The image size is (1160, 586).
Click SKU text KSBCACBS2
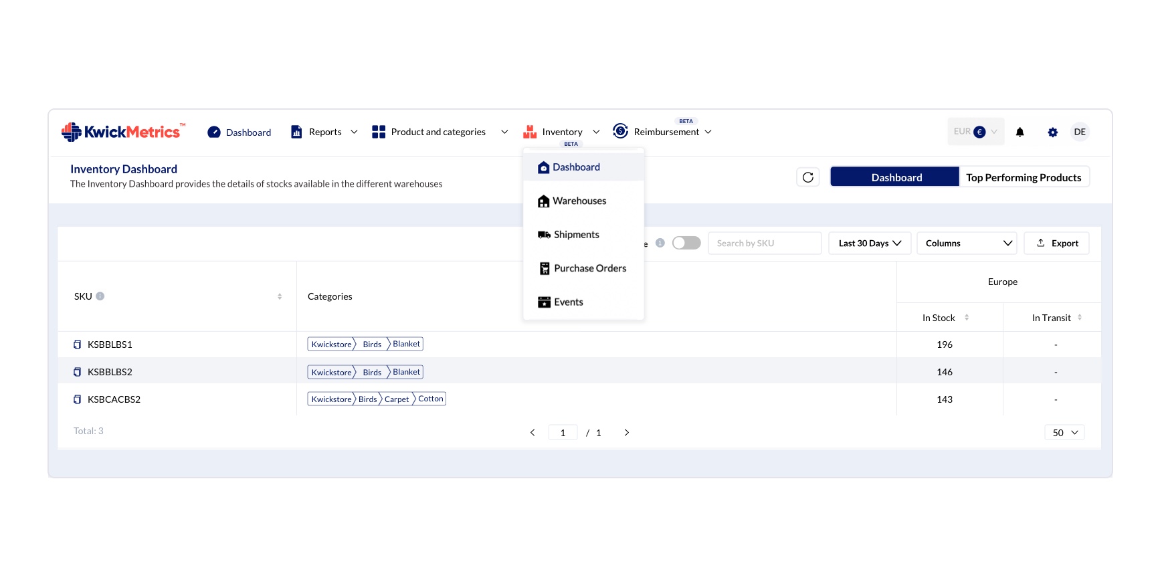114,399
